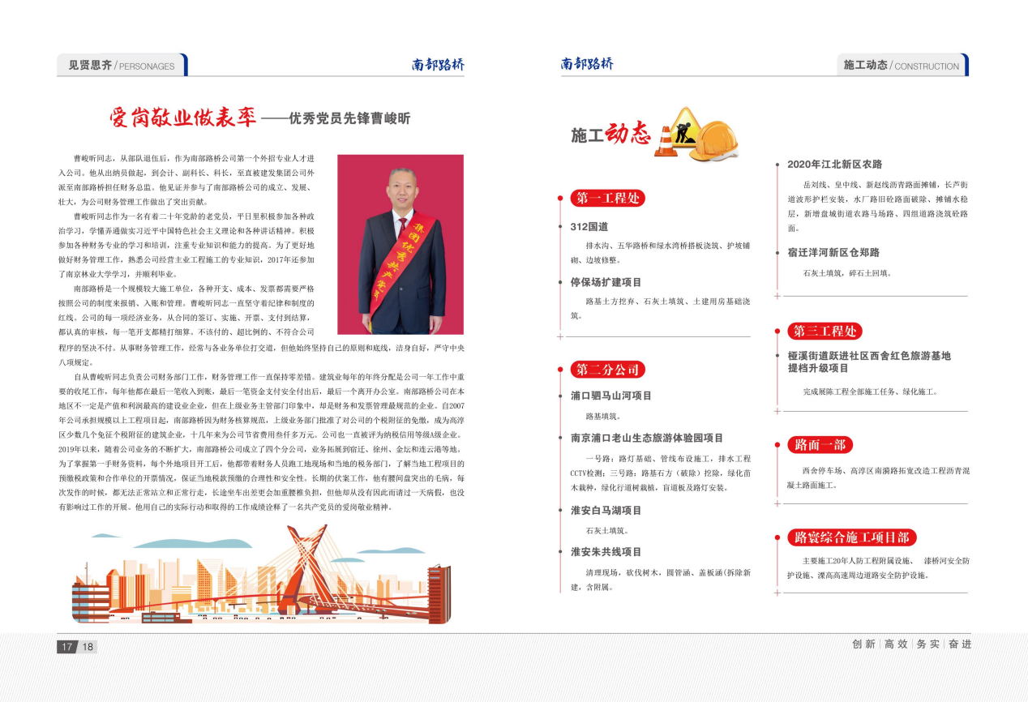
Task: Click the footer word 务实
Action: (x=927, y=644)
